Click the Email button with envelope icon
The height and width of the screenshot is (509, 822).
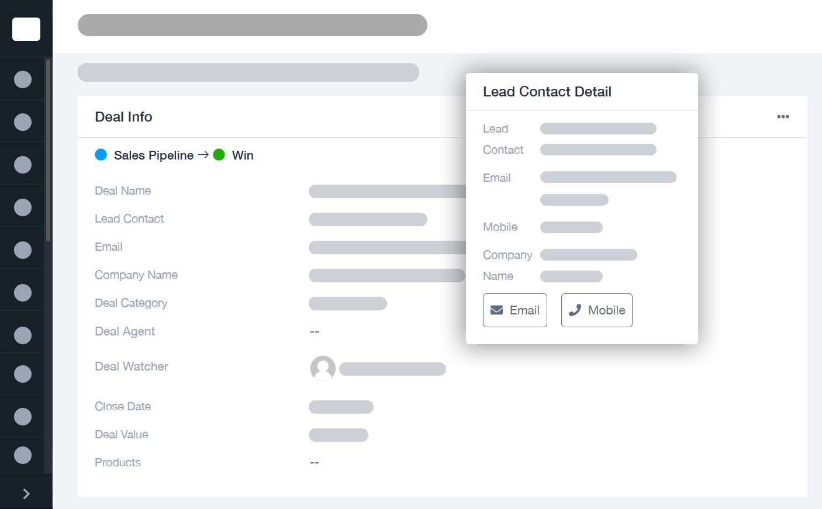pos(514,310)
